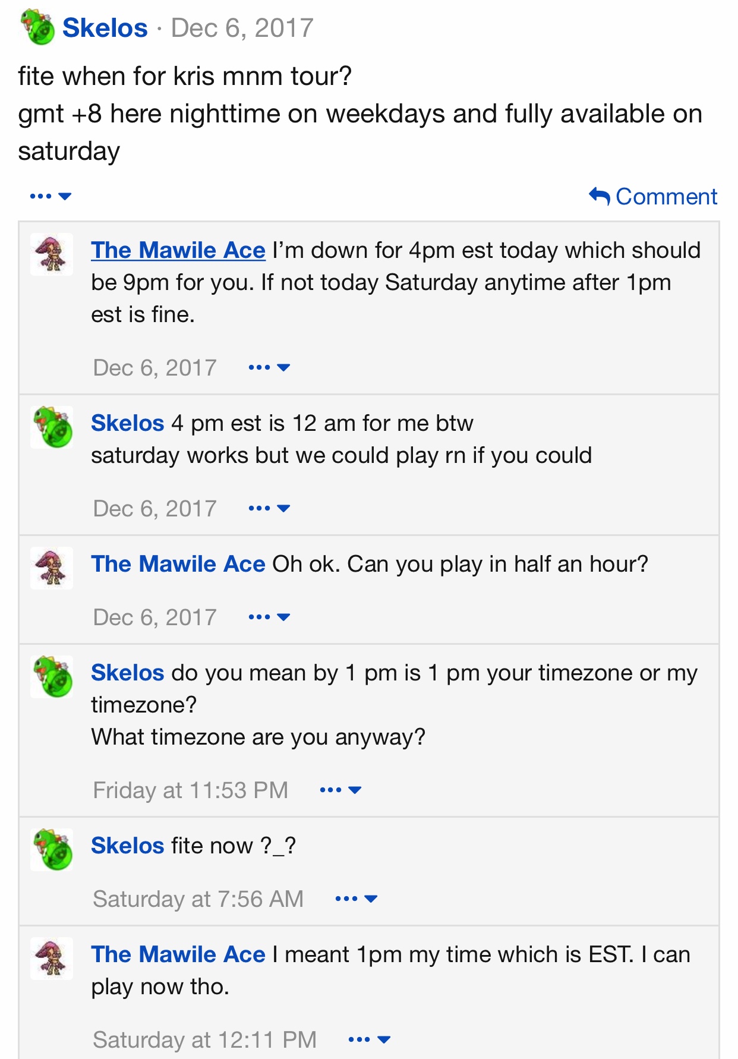
Task: Click the Comment reply button
Action: pyautogui.click(x=653, y=196)
